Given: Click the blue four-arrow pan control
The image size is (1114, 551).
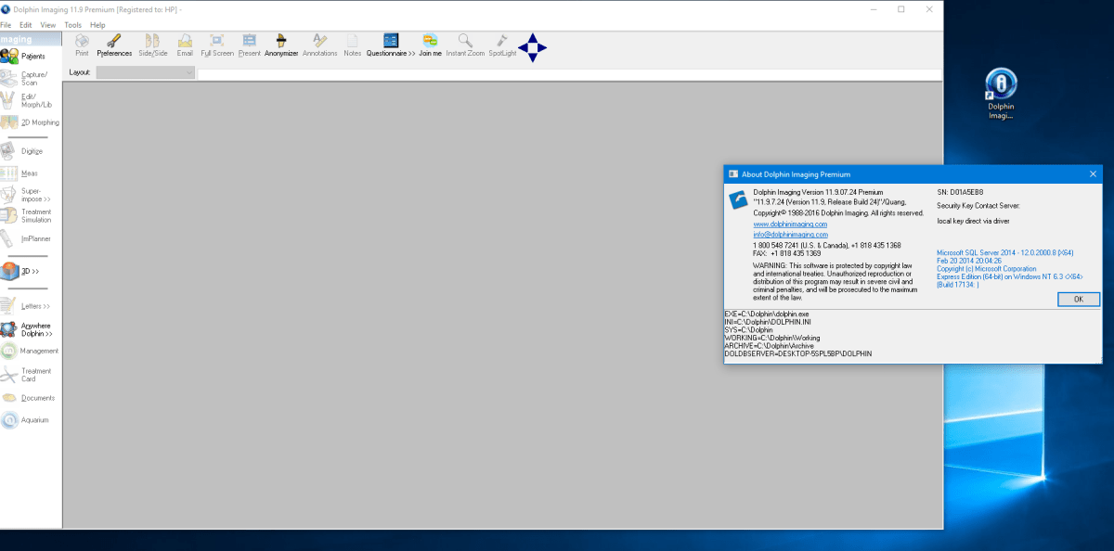Looking at the screenshot, I should [533, 47].
